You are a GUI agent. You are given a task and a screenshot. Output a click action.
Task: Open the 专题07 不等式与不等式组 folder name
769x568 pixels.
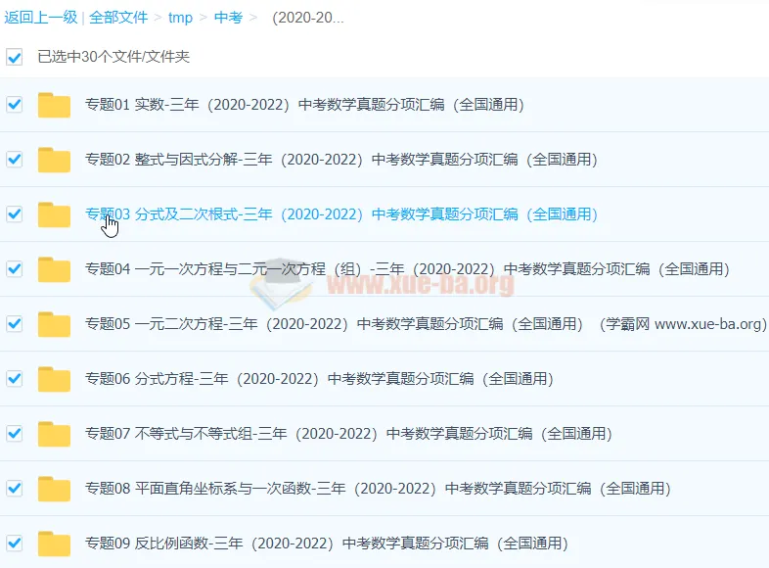[348, 434]
